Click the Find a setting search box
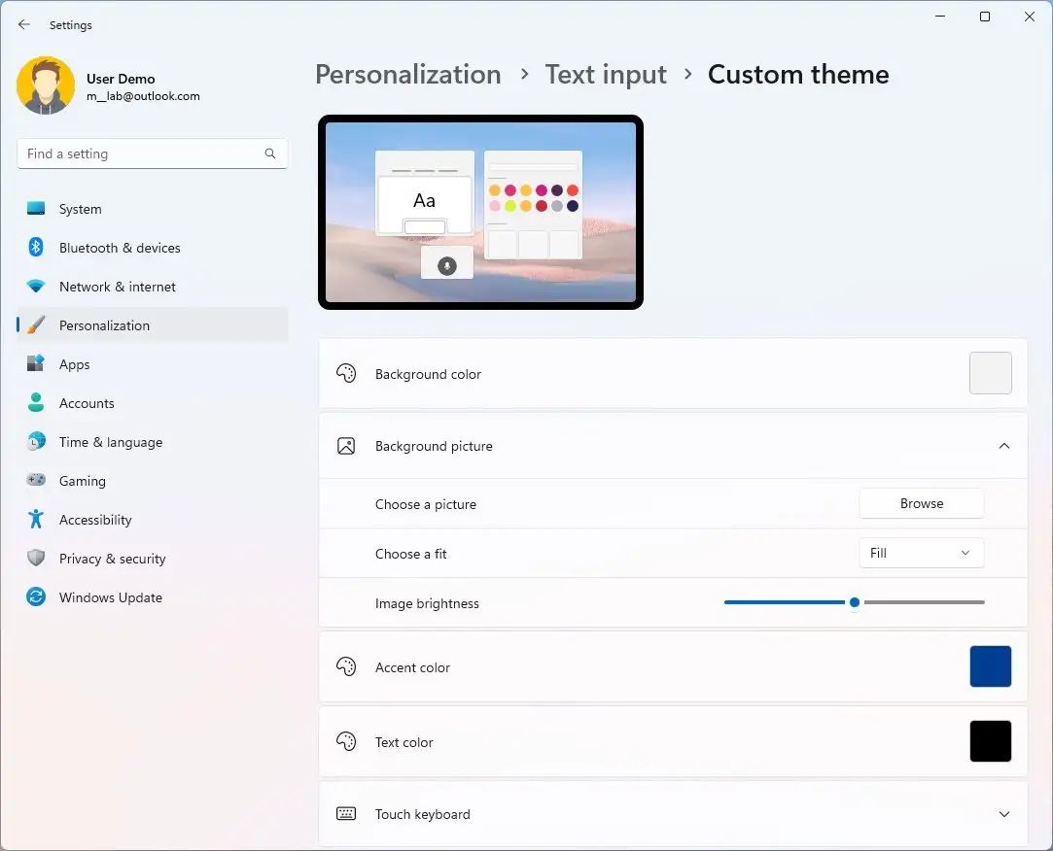Viewport: 1053px width, 851px height. (141, 153)
